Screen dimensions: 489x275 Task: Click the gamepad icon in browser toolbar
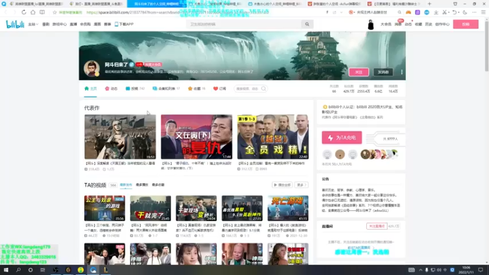[x=408, y=12]
